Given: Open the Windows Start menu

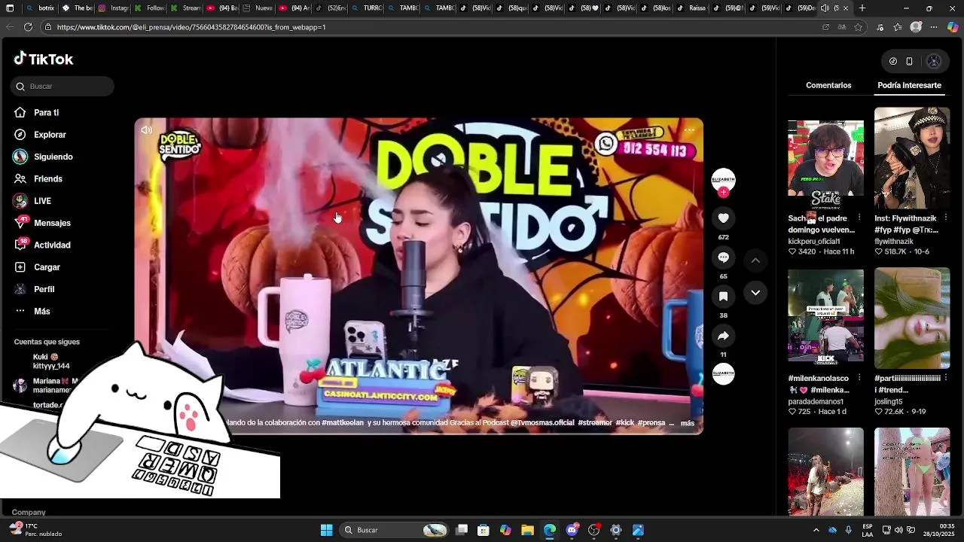Looking at the screenshot, I should [x=326, y=530].
